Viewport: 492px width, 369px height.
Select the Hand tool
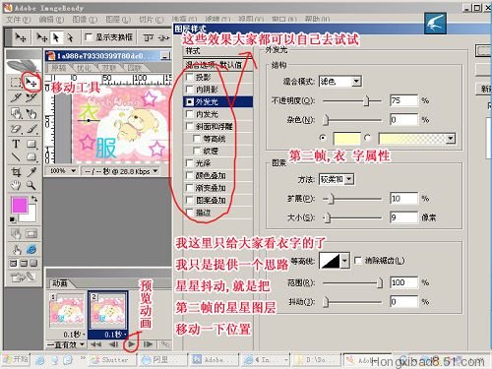16,185
